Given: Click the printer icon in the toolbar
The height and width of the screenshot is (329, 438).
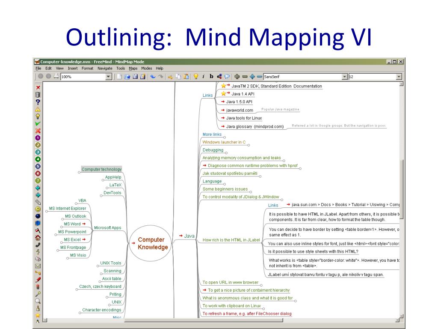Looking at the screenshot, I should 56,76.
